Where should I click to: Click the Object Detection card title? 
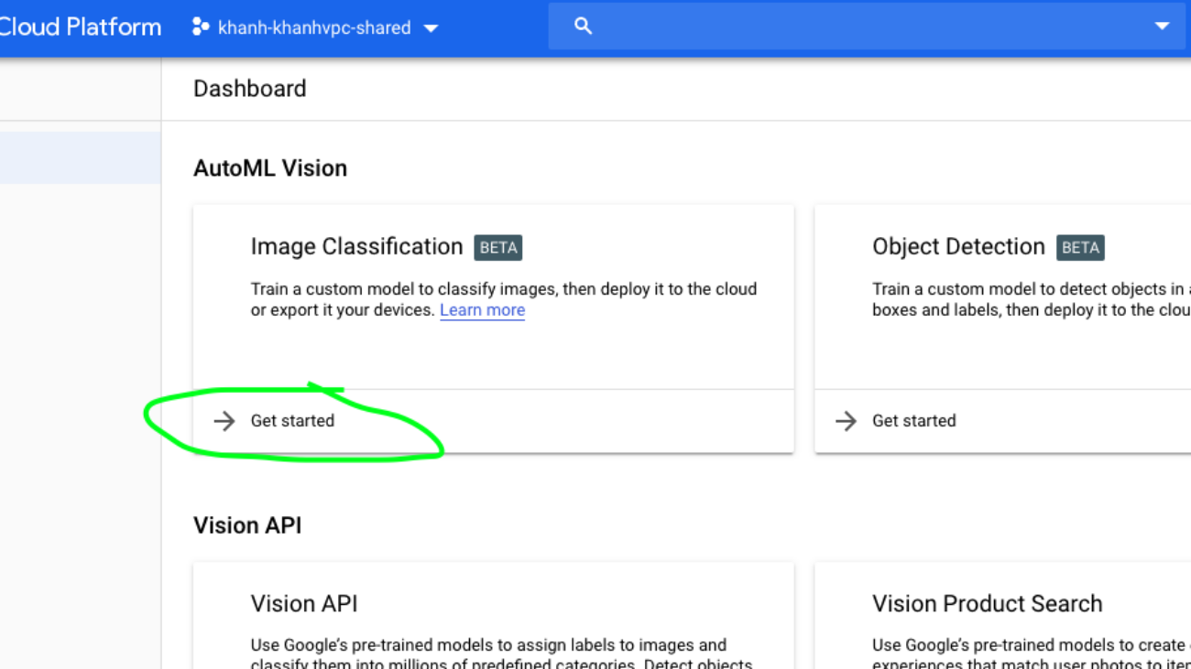pyautogui.click(x=958, y=247)
